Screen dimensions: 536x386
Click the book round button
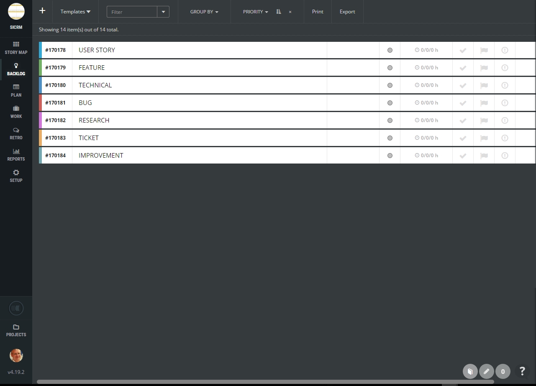click(470, 371)
